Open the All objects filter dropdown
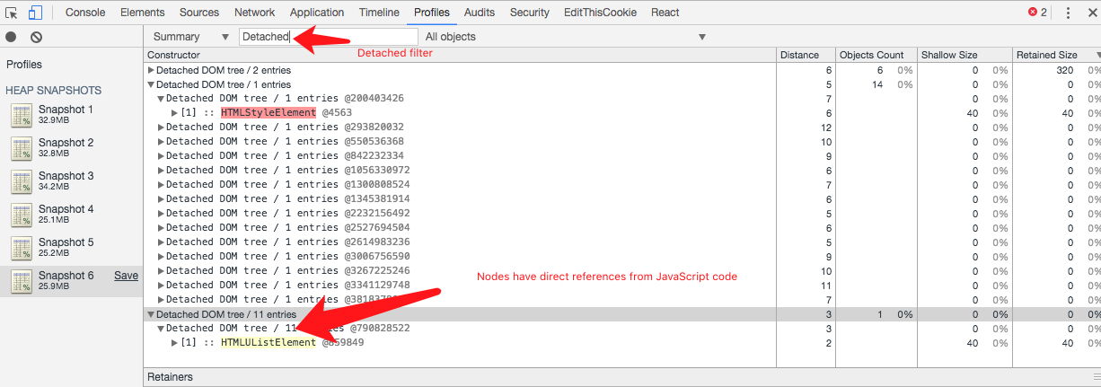The height and width of the screenshot is (387, 1101). pos(565,37)
